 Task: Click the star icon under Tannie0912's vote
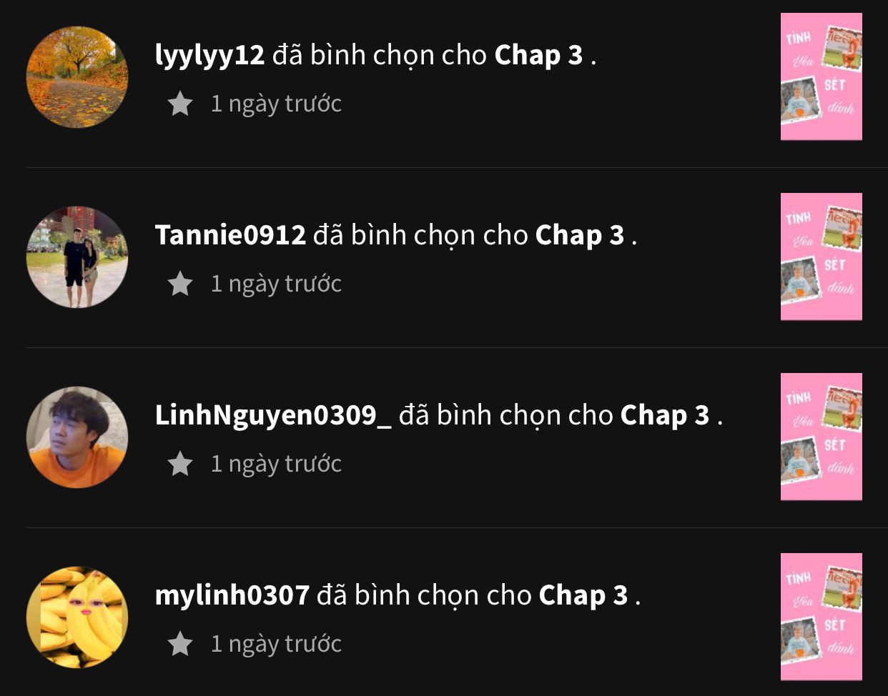click(180, 284)
